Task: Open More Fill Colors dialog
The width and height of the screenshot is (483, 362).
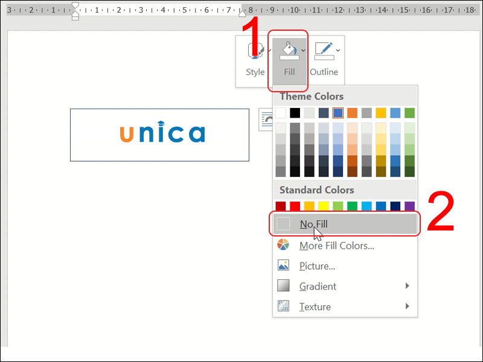Action: (345, 246)
